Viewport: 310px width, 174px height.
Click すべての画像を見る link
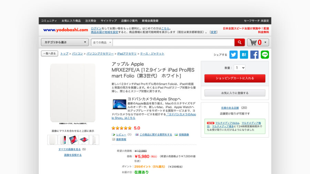[69, 149]
